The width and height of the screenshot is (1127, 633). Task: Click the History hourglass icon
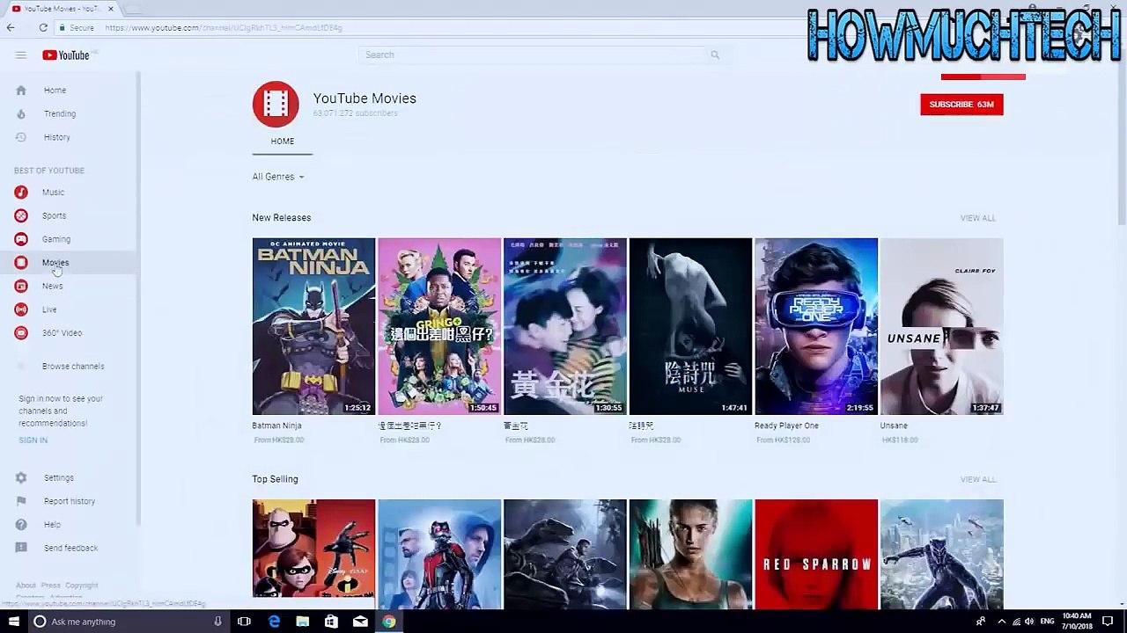pyautogui.click(x=21, y=137)
